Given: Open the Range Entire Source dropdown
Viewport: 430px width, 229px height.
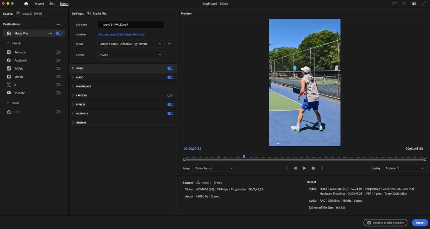Looking at the screenshot, I should tap(214, 168).
